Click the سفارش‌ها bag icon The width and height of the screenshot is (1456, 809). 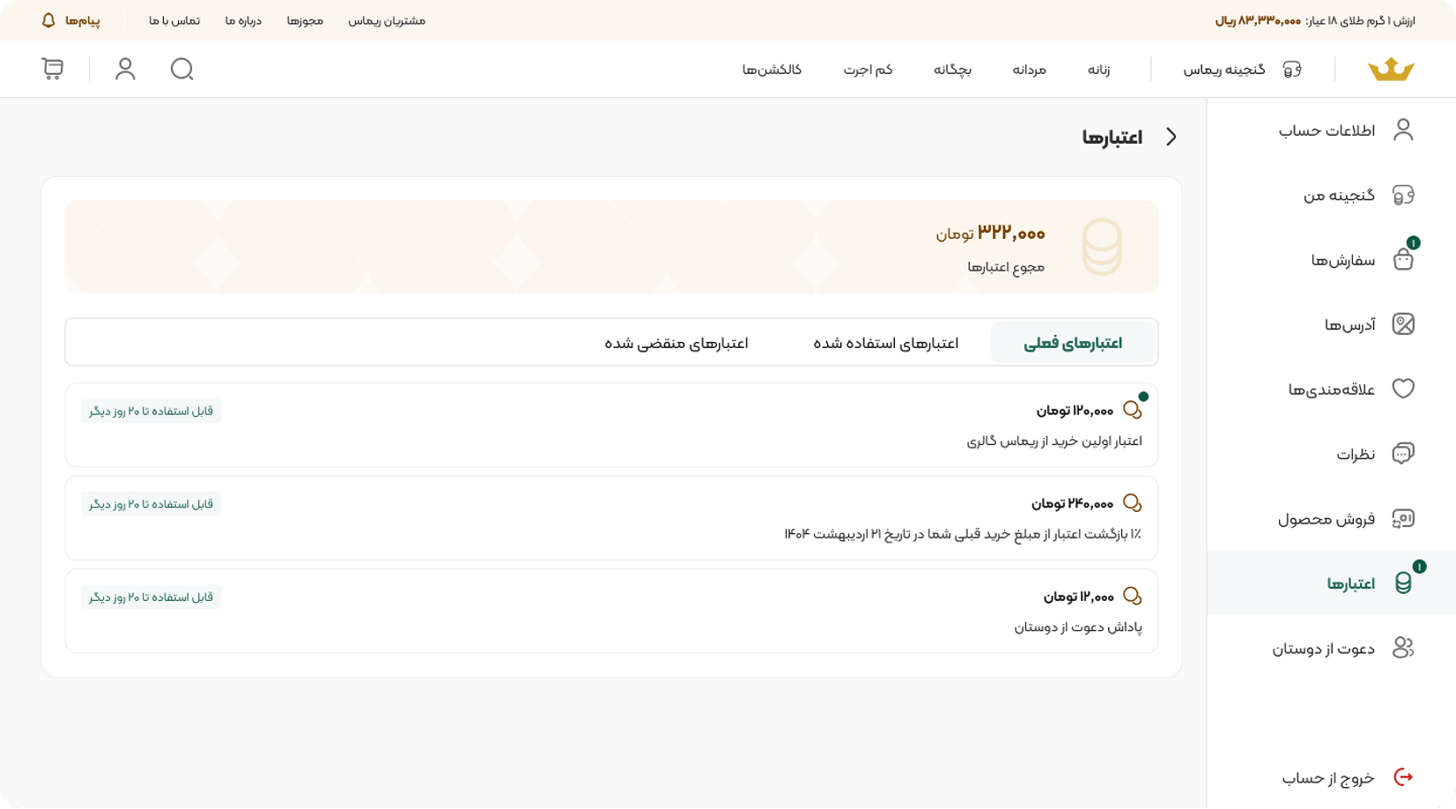1403,259
